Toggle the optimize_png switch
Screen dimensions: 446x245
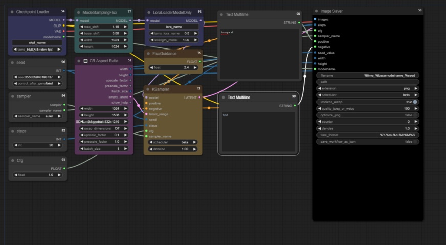(415, 115)
